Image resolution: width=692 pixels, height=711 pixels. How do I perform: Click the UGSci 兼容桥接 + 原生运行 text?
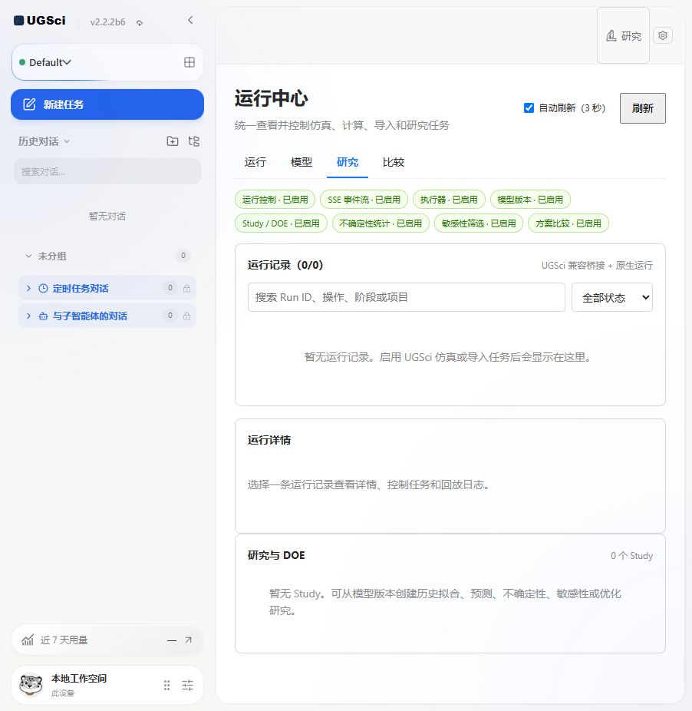[597, 265]
